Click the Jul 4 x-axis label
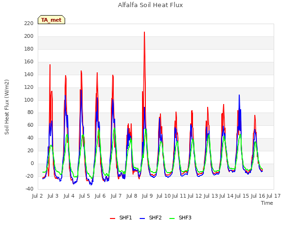The height and width of the screenshot is (227, 302). click(x=69, y=196)
